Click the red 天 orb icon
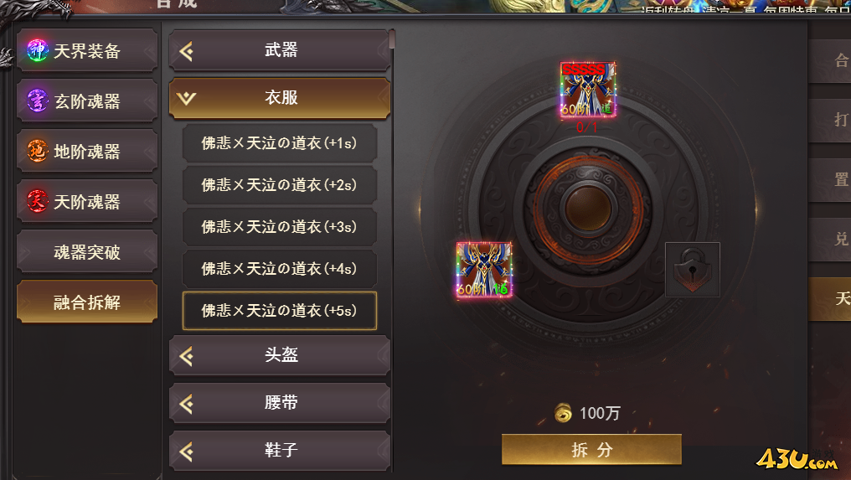 point(38,201)
